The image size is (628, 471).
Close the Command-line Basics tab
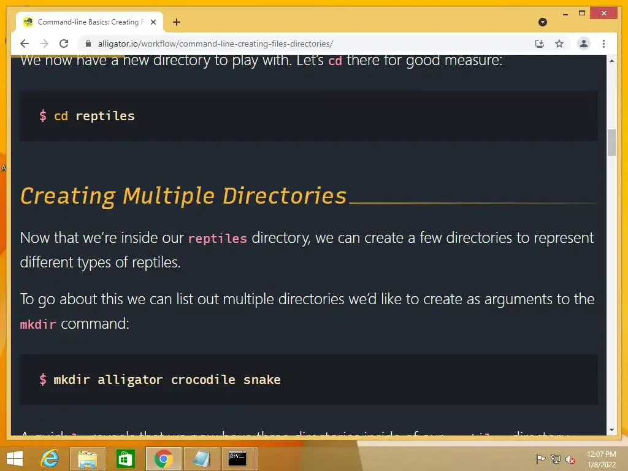[x=153, y=22]
